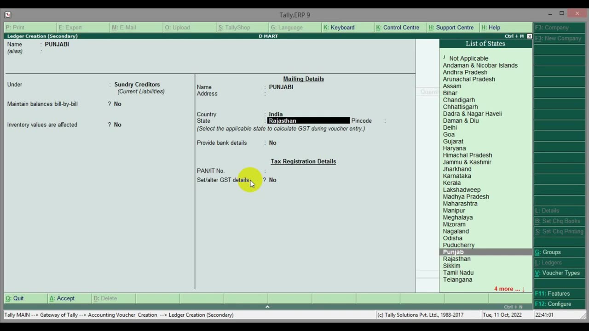
Task: Click the Tally.ERP 9 title bar icon
Action: [8, 15]
